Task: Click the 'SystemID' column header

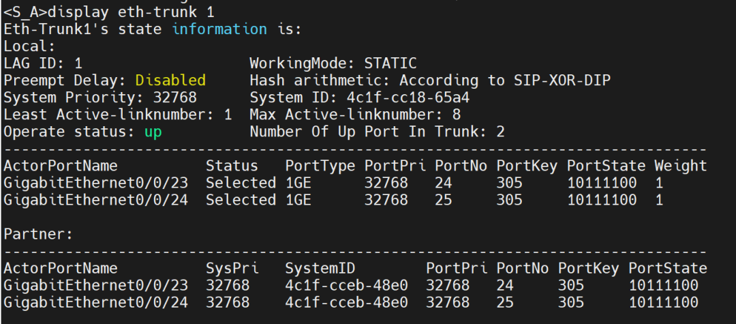Action: [x=320, y=269]
